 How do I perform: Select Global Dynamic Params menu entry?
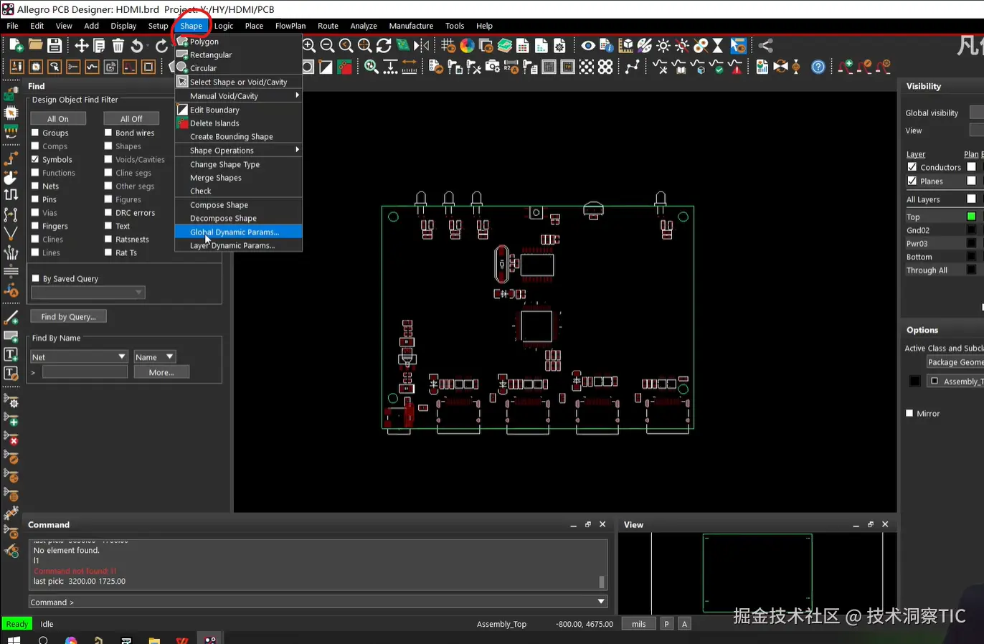(x=235, y=232)
